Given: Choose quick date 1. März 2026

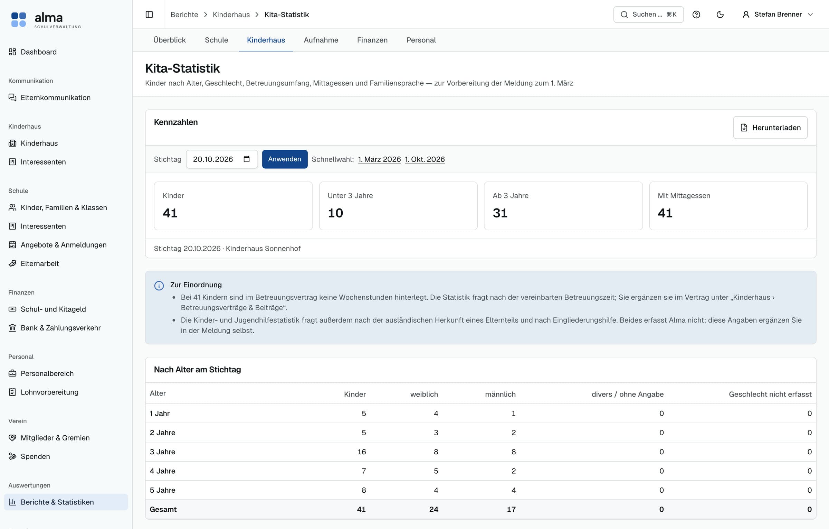Looking at the screenshot, I should [379, 159].
